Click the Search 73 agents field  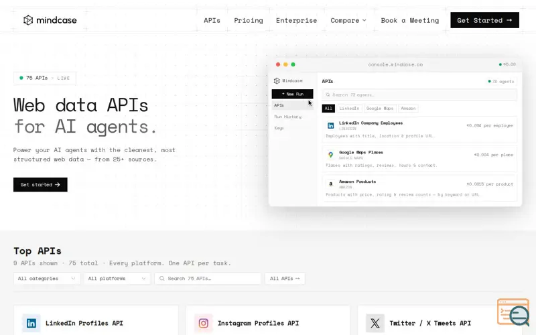(419, 94)
